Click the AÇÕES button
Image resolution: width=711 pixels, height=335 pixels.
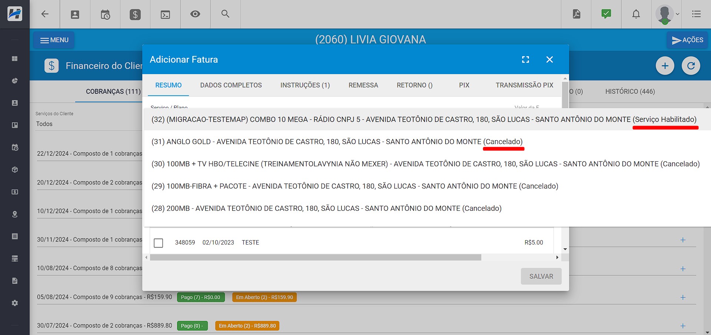point(687,40)
